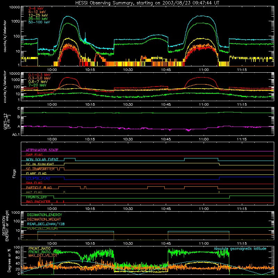This screenshot has height=278, width=278.
Task: Click the cyan 50-100 keV legend label
Action: [39, 22]
